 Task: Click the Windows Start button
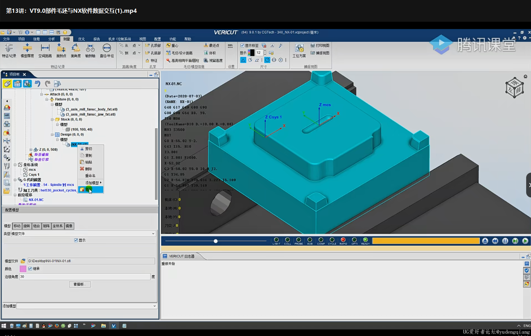pyautogui.click(x=4, y=326)
